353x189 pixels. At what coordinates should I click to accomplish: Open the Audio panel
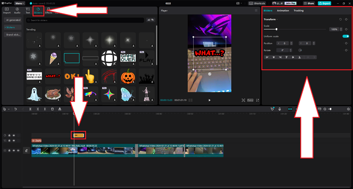point(17,10)
